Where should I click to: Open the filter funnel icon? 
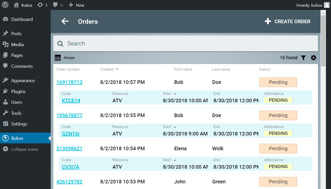(303, 58)
